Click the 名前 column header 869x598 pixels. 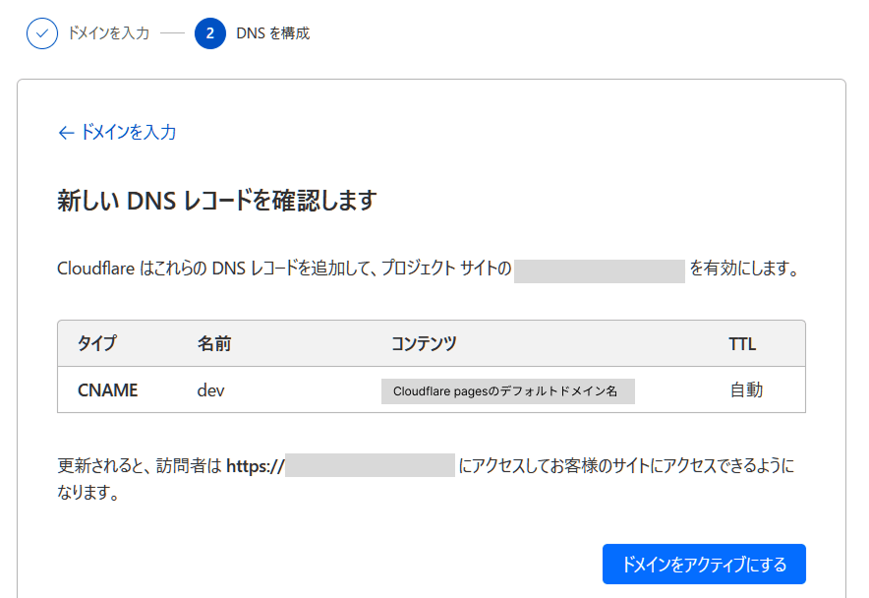point(211,343)
